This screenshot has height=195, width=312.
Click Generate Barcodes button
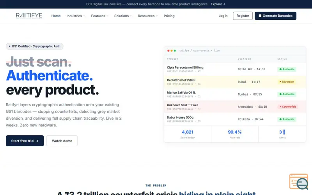click(x=275, y=16)
